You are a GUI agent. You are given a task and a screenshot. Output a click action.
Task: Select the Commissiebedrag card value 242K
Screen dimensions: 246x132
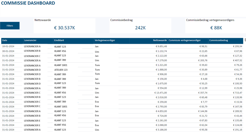click(140, 28)
